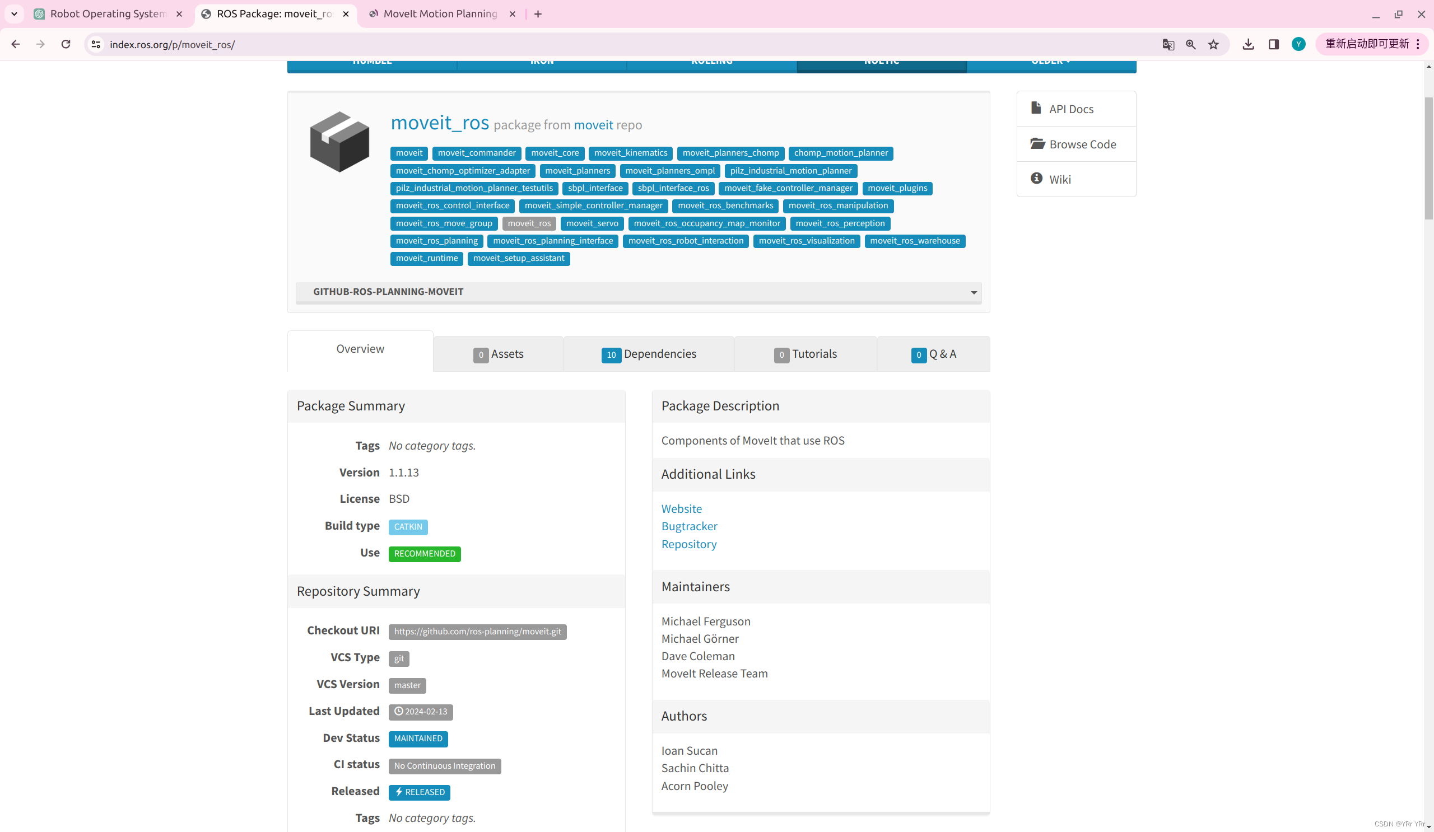This screenshot has width=1434, height=832.
Task: Open the tab search chevron
Action: tap(14, 13)
